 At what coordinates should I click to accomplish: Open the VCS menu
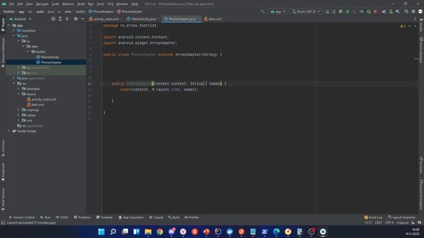tap(111, 4)
